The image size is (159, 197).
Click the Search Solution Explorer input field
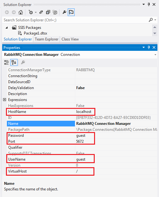coord(75,20)
